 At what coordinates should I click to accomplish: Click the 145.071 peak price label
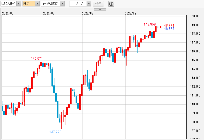[x=37, y=59]
